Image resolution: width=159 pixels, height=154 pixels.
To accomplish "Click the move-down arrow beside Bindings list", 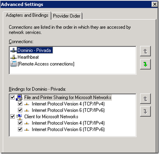I will click(145, 112).
